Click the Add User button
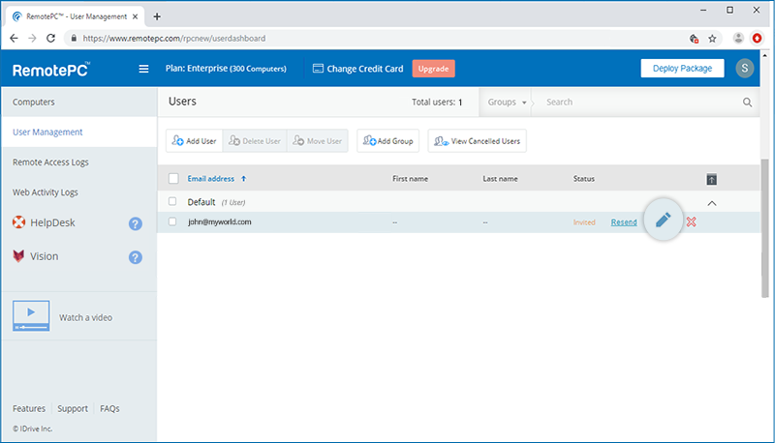Image resolution: width=775 pixels, height=443 pixels. tap(195, 141)
